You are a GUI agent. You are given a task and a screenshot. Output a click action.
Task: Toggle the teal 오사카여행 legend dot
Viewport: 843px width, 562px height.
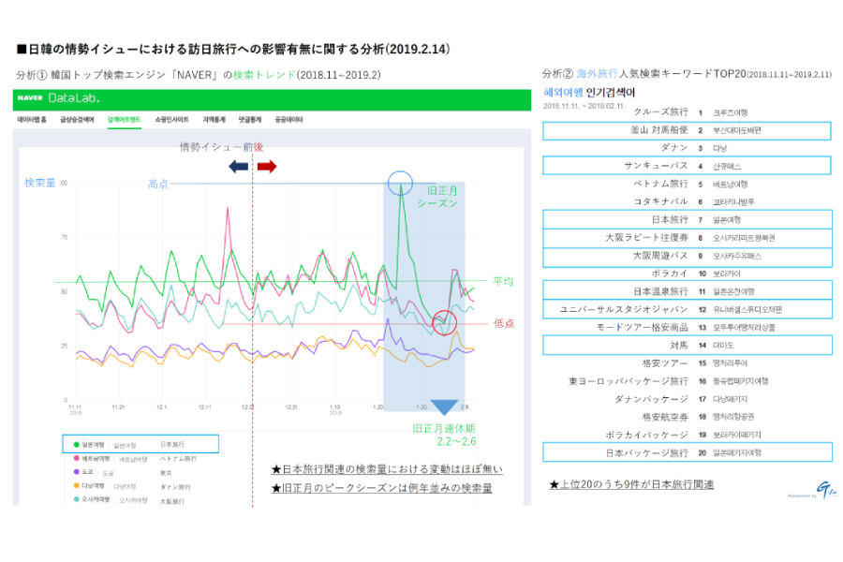pos(77,499)
